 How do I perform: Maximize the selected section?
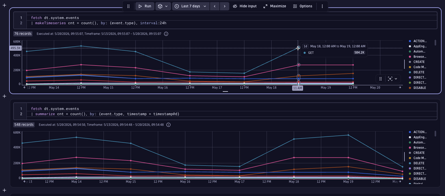click(x=275, y=6)
